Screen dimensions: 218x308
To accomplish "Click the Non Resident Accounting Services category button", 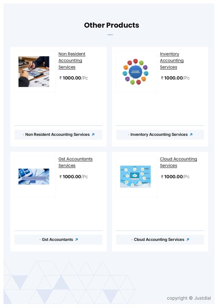I will tap(59, 135).
